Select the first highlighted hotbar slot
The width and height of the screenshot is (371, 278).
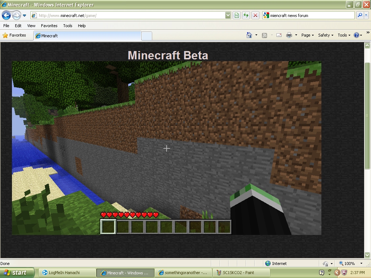click(x=108, y=227)
